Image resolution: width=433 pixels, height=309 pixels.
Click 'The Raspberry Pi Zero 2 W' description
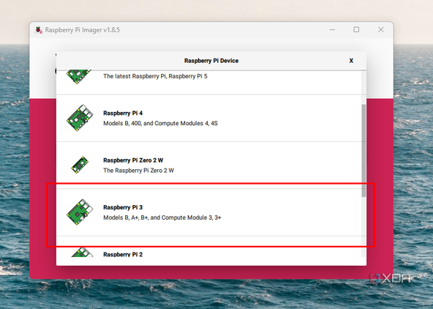139,171
